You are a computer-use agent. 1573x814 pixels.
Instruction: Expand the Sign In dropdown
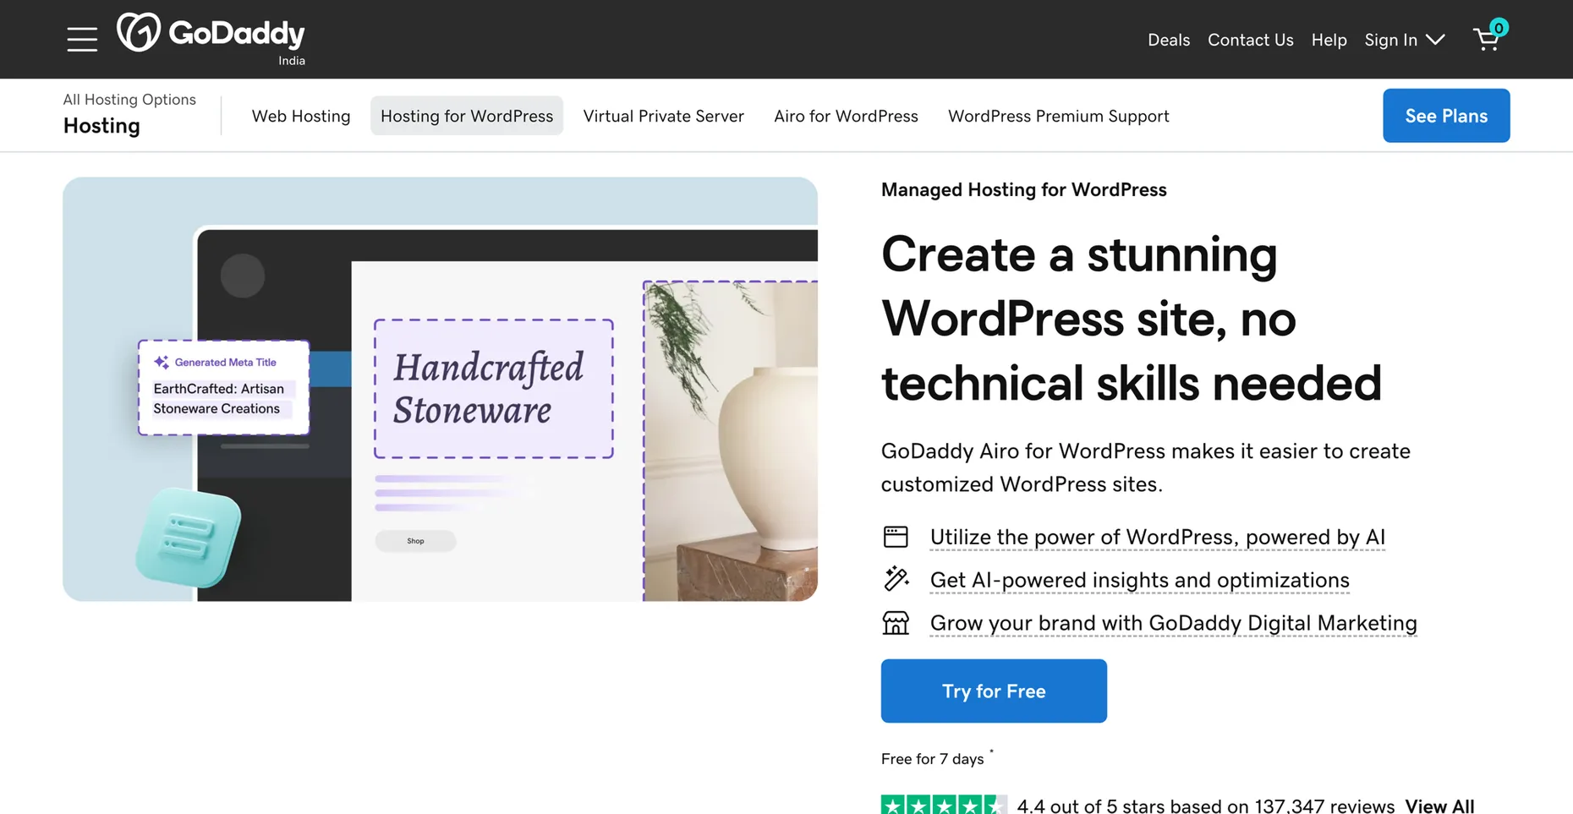point(1405,40)
